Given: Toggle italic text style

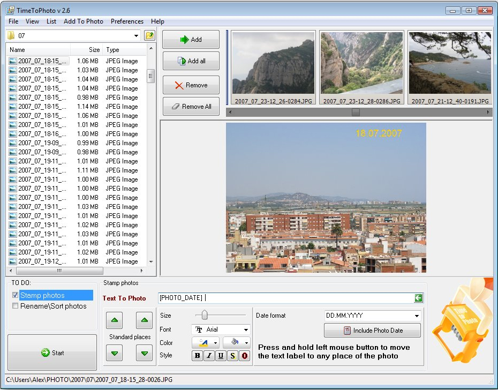Looking at the screenshot, I should (209, 356).
